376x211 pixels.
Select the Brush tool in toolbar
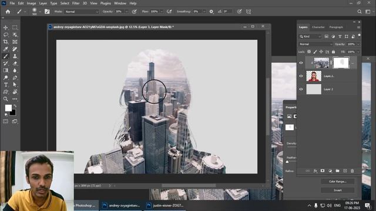click(5, 56)
